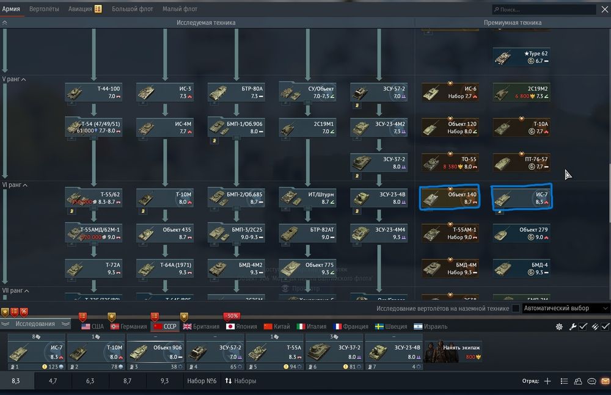The height and width of the screenshot is (395, 611).
Task: Open the squad list icon
Action: coord(564,381)
